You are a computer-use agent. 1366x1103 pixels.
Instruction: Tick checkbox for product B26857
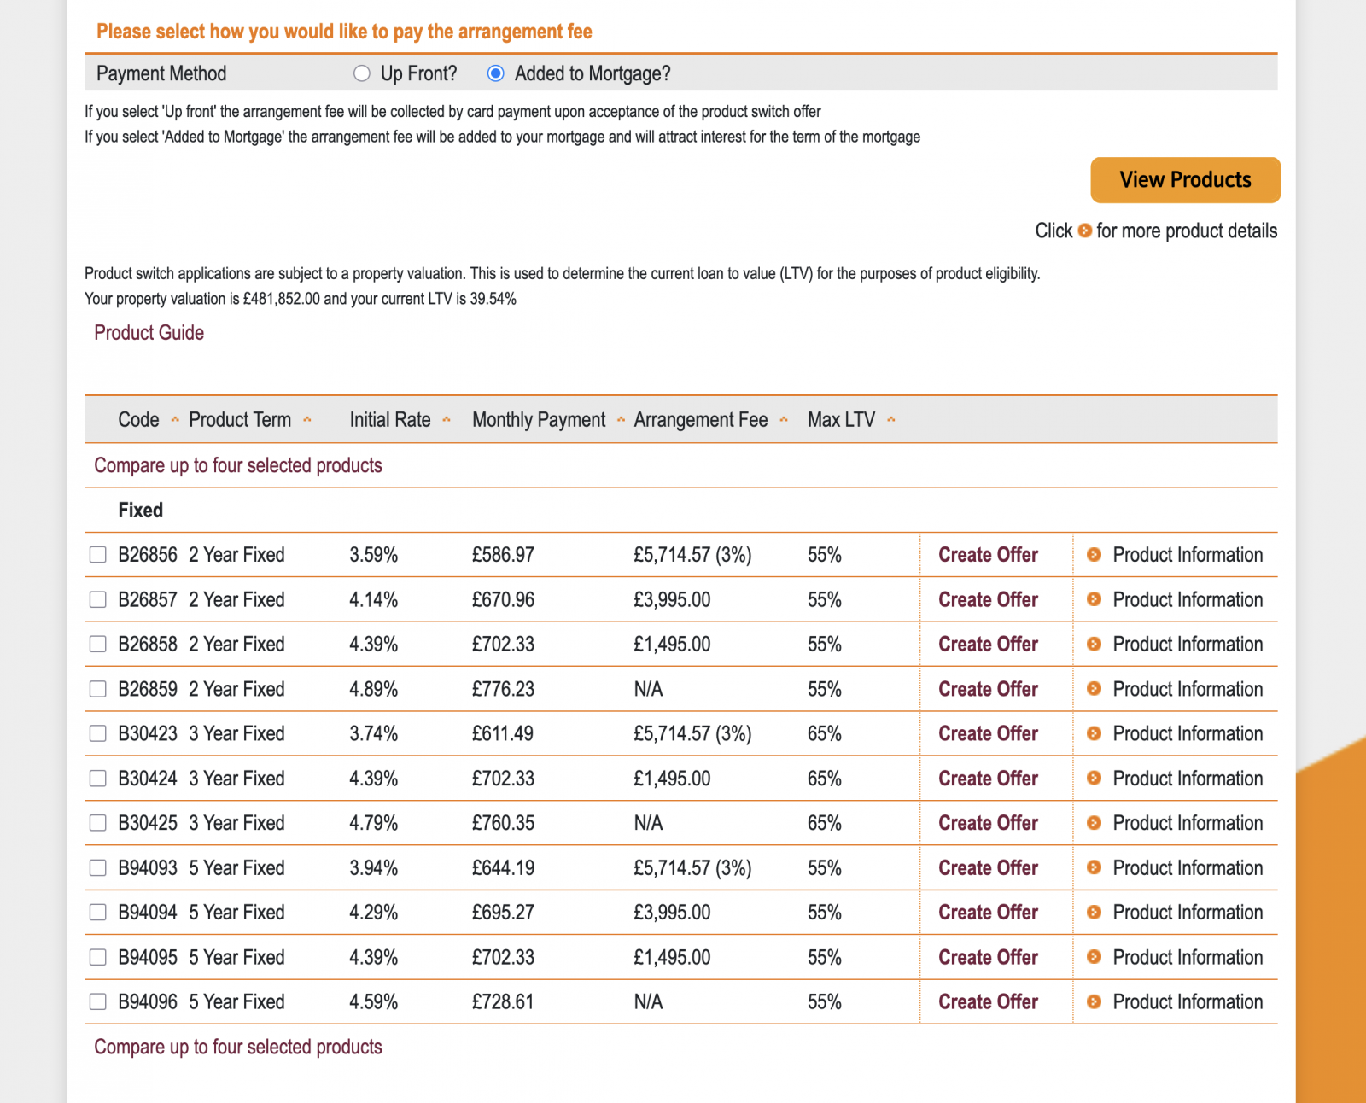[x=98, y=599]
